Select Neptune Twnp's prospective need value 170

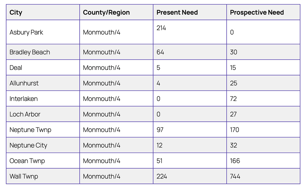[235, 130]
